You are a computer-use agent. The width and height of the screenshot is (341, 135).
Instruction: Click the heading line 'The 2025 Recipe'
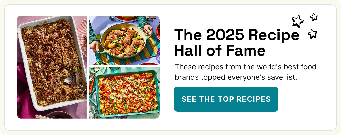pyautogui.click(x=237, y=35)
